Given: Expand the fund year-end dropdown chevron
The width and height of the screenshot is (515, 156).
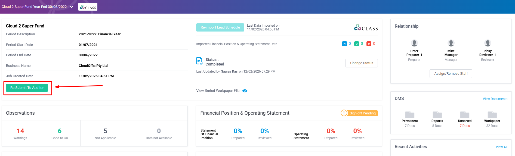Looking at the screenshot, I should click(x=72, y=7).
